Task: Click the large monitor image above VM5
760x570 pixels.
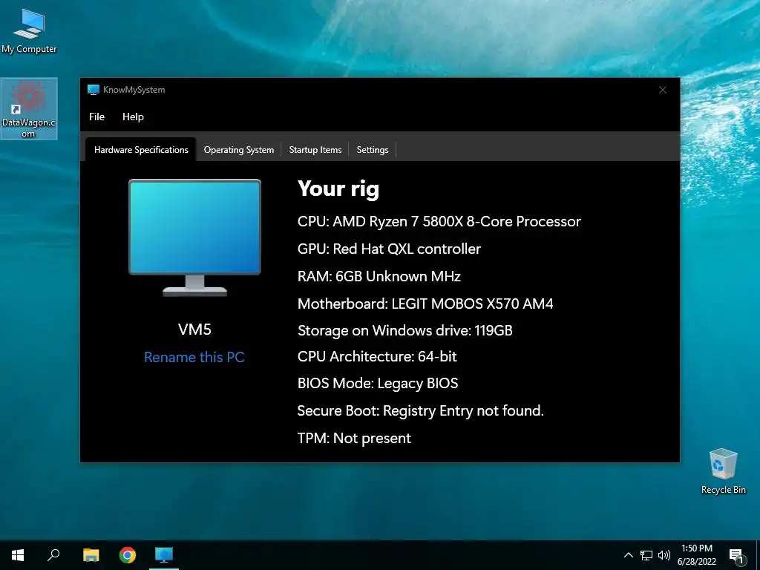Action: click(x=194, y=237)
